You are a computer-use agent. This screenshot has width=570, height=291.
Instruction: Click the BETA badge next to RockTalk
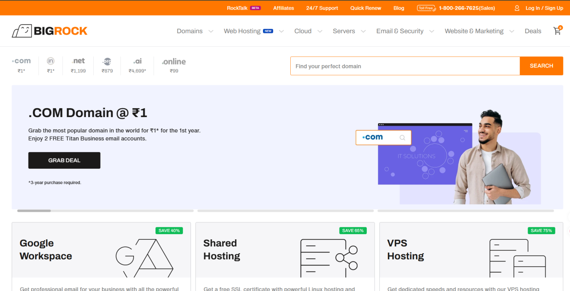coord(255,8)
